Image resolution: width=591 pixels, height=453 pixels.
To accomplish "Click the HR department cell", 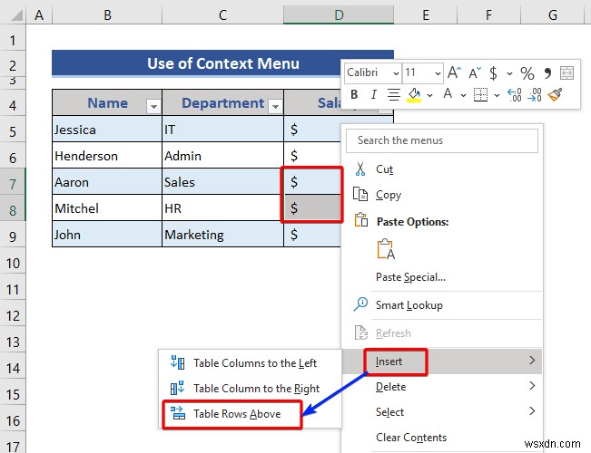I will pos(222,208).
